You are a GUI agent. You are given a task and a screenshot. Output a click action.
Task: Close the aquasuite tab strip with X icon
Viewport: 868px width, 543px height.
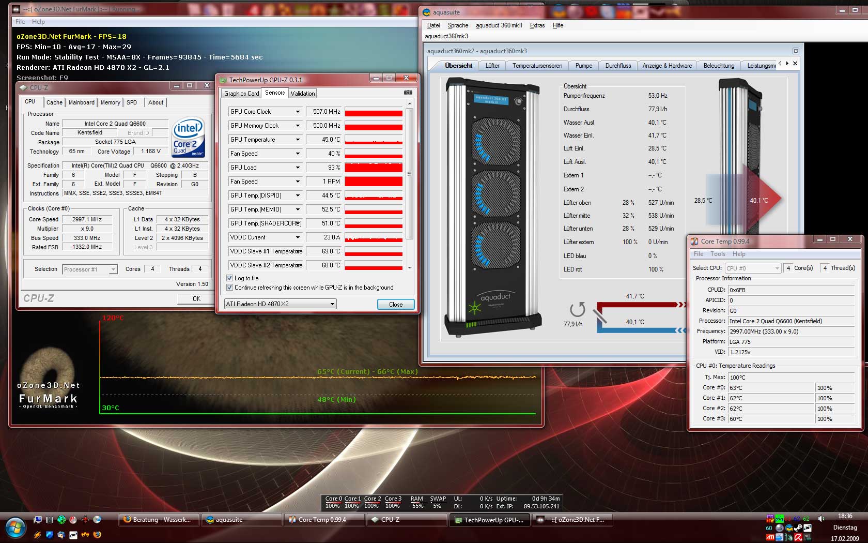pos(795,63)
